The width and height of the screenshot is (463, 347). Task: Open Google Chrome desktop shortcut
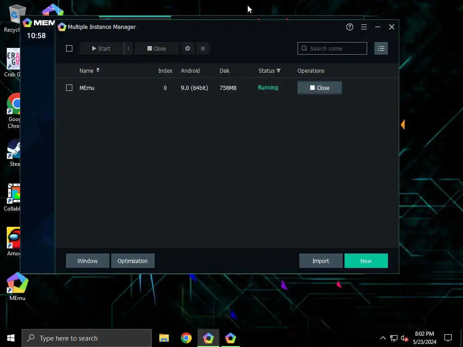tap(13, 111)
